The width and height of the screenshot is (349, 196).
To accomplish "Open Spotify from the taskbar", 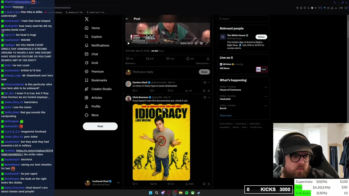I will pyautogui.click(x=186, y=193).
